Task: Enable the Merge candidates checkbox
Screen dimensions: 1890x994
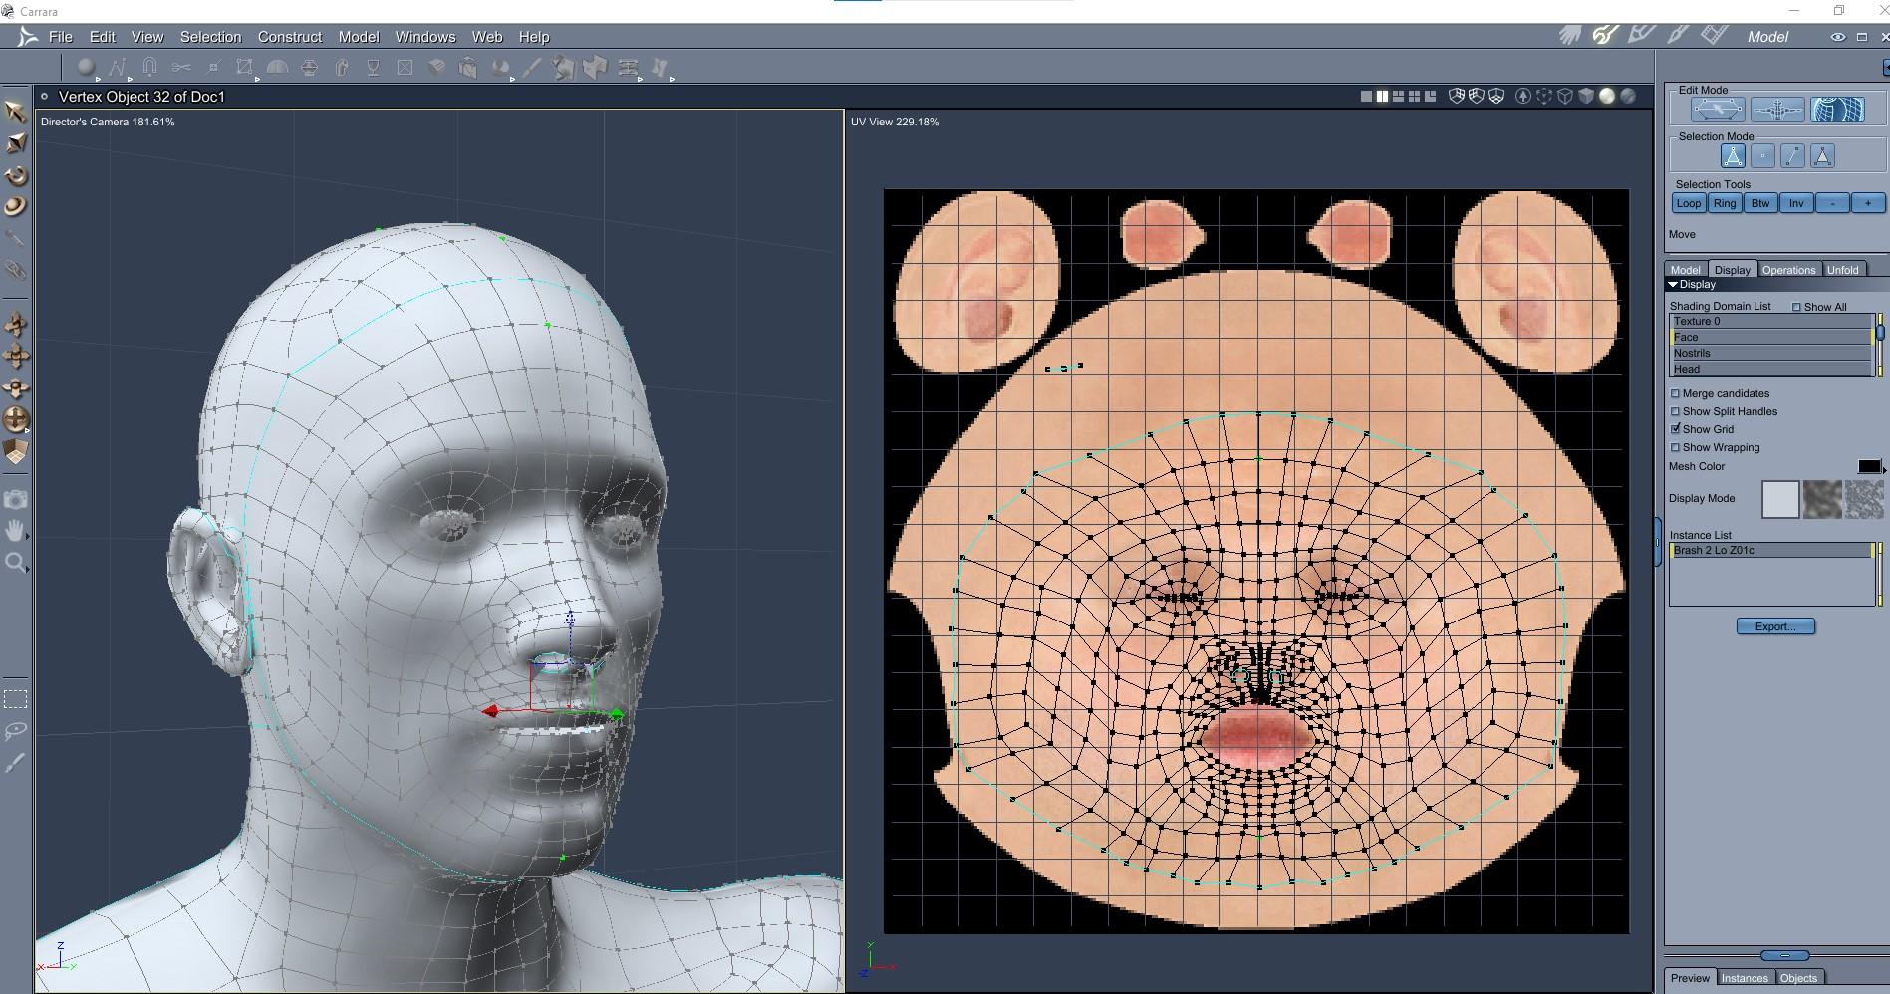Action: tap(1675, 394)
